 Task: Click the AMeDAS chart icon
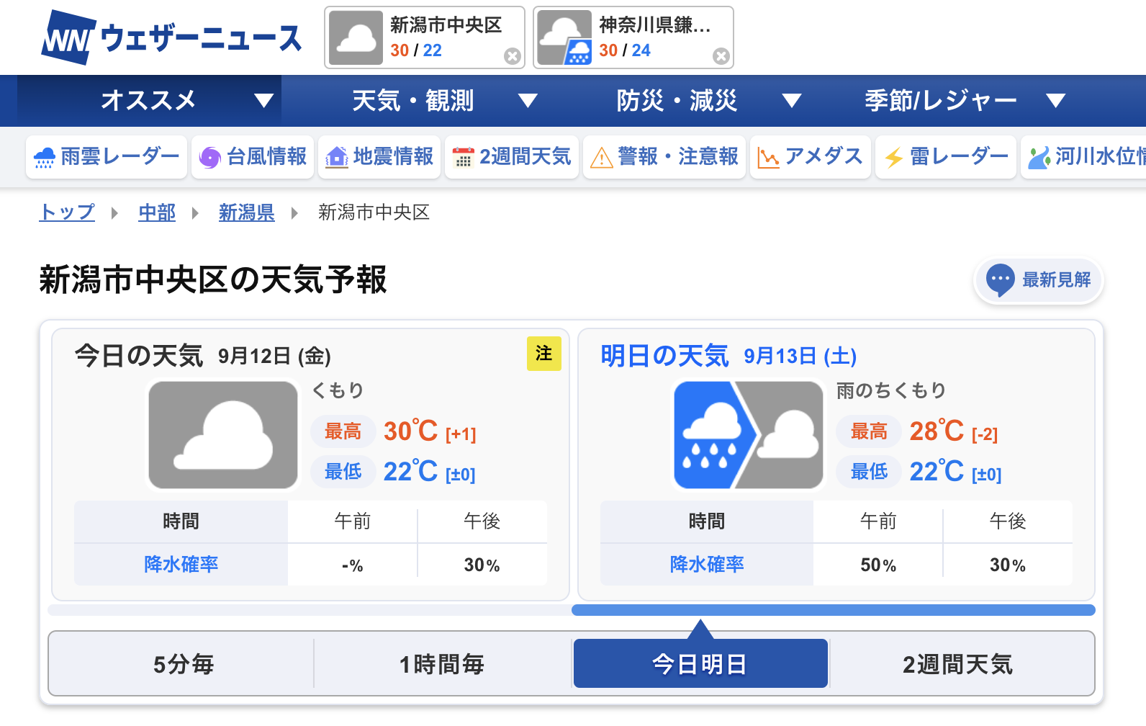click(768, 157)
